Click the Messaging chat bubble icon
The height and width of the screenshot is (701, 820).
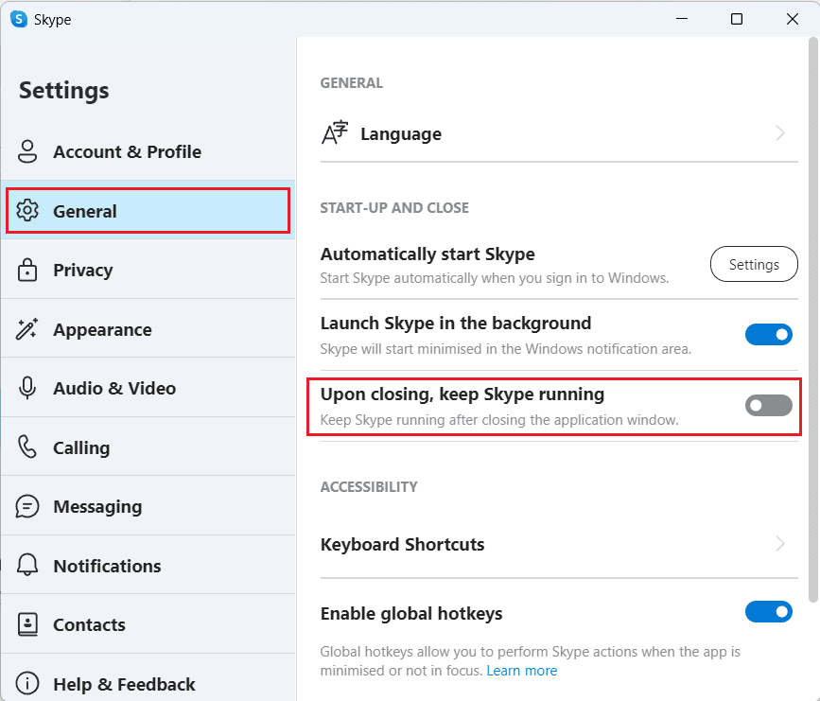27,506
